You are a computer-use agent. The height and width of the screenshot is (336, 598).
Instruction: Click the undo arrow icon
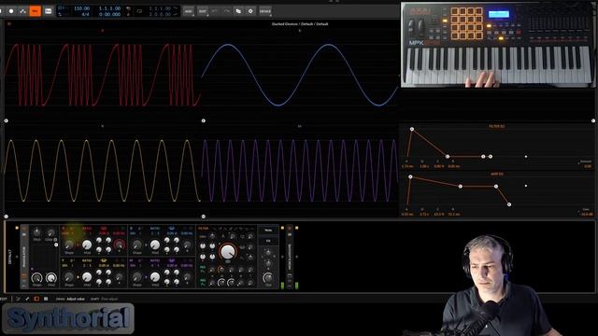pyautogui.click(x=215, y=11)
